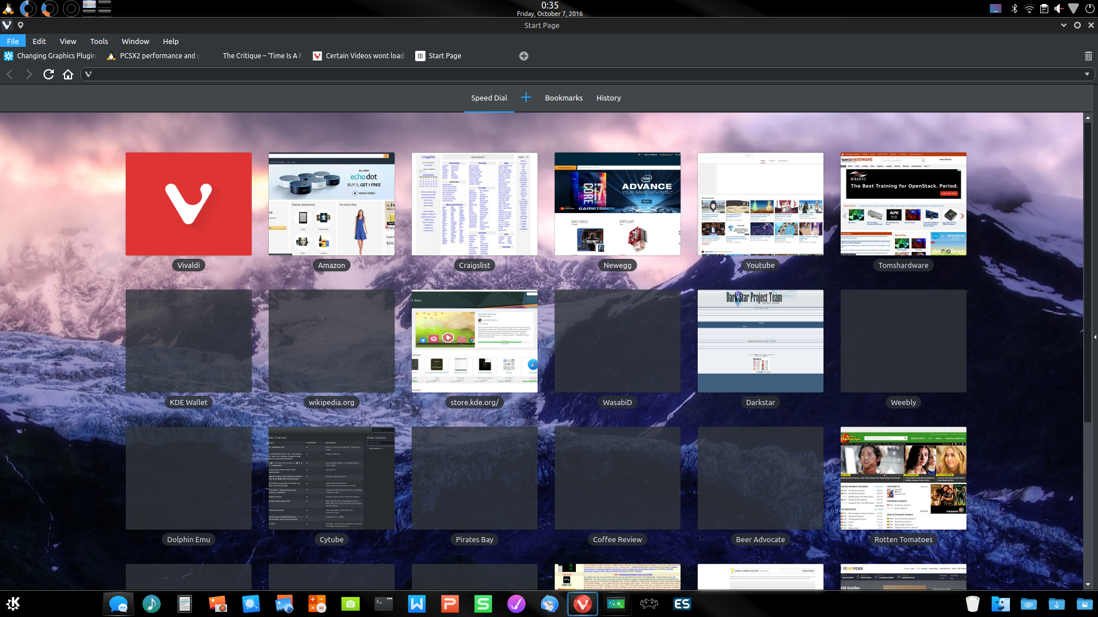Open the Cytube speed dial

point(332,478)
